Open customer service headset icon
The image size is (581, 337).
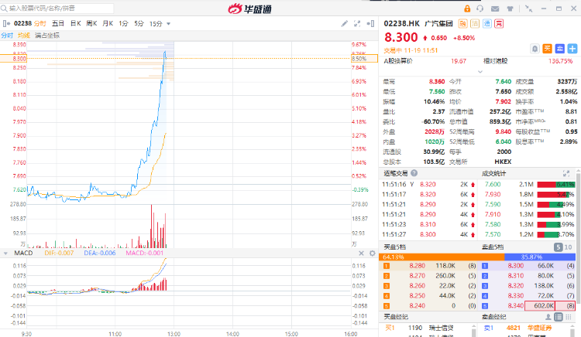point(480,9)
